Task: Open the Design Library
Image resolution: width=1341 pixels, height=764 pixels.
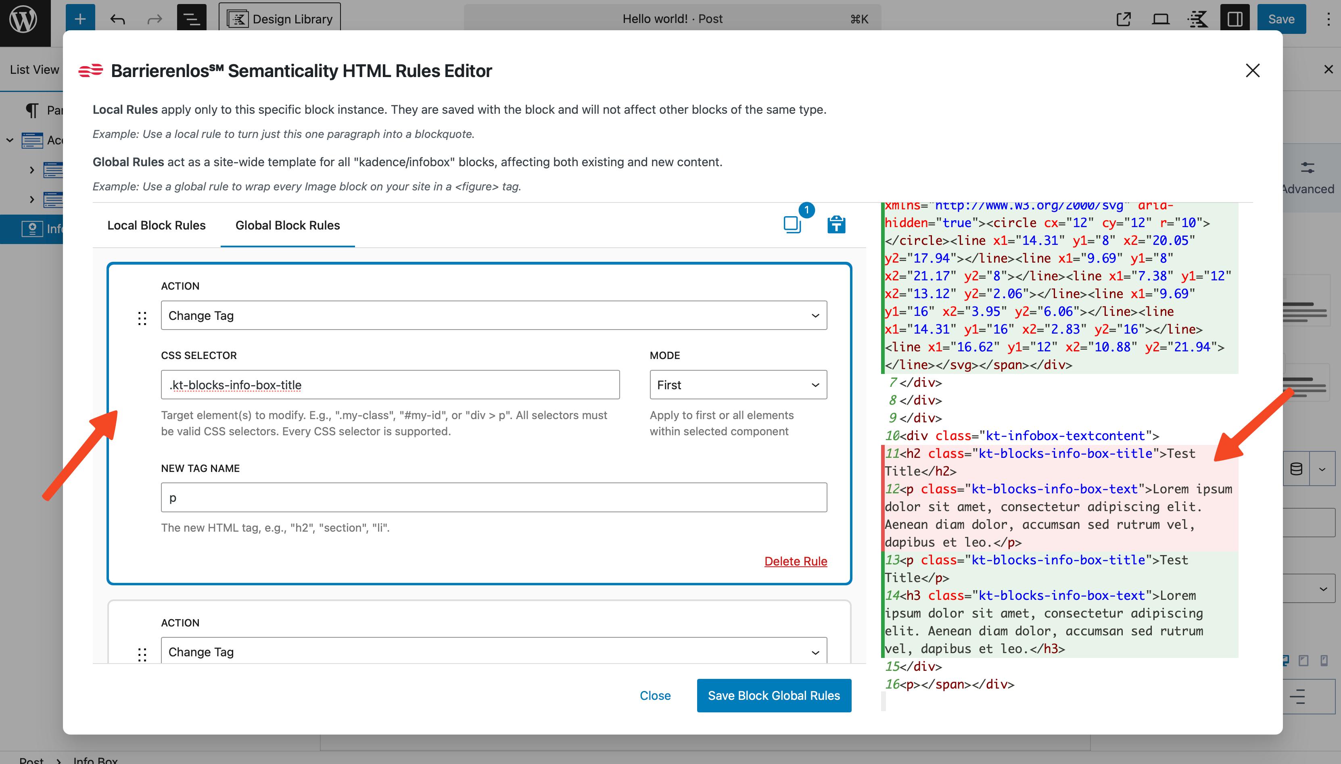Action: [x=280, y=19]
